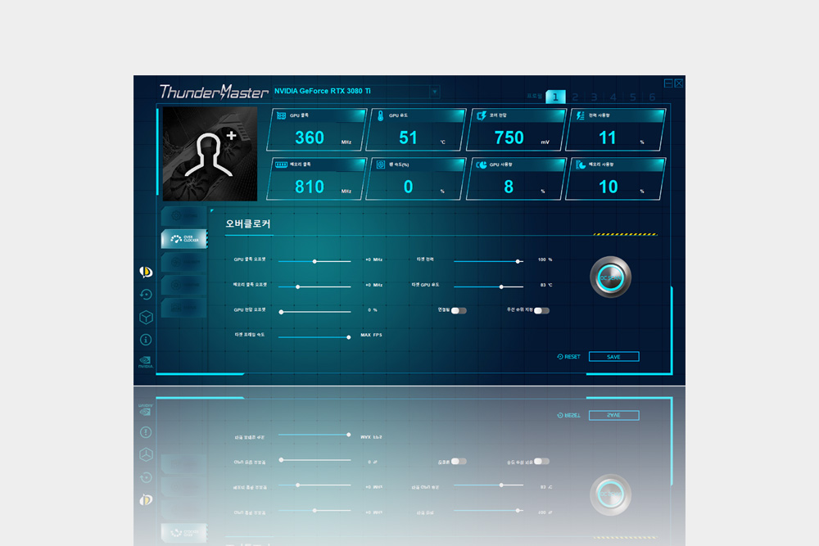Click the core voltage lightning icon
819x546 pixels.
click(x=481, y=115)
